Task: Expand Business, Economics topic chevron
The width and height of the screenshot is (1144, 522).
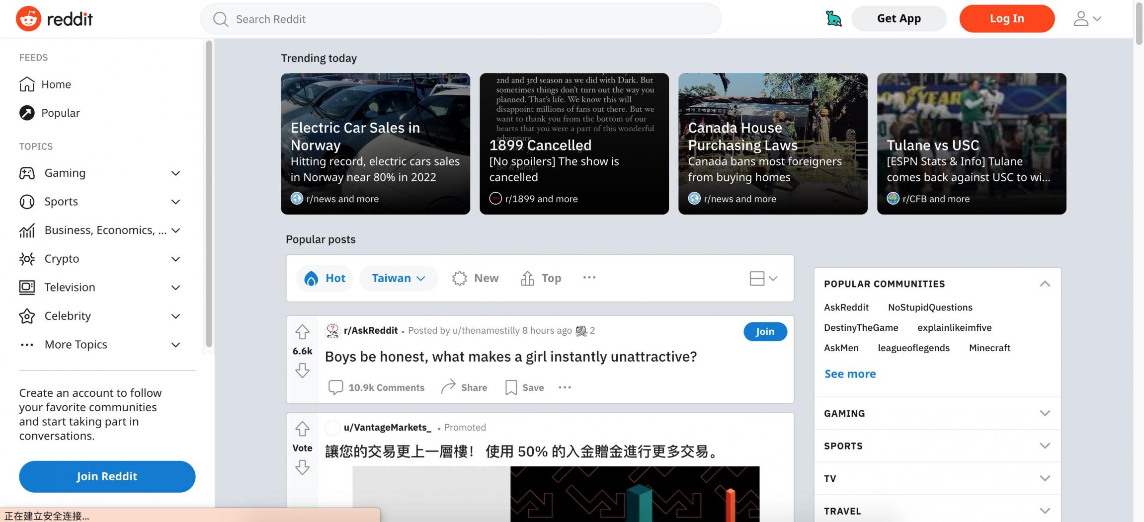Action: 175,230
